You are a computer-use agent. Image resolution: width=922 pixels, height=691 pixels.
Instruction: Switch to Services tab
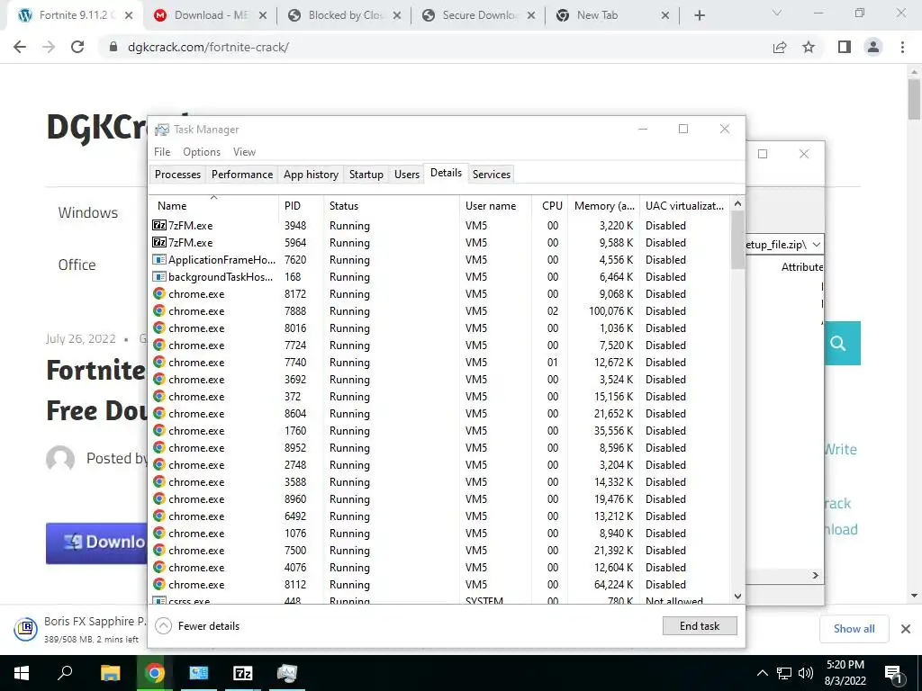pos(491,174)
